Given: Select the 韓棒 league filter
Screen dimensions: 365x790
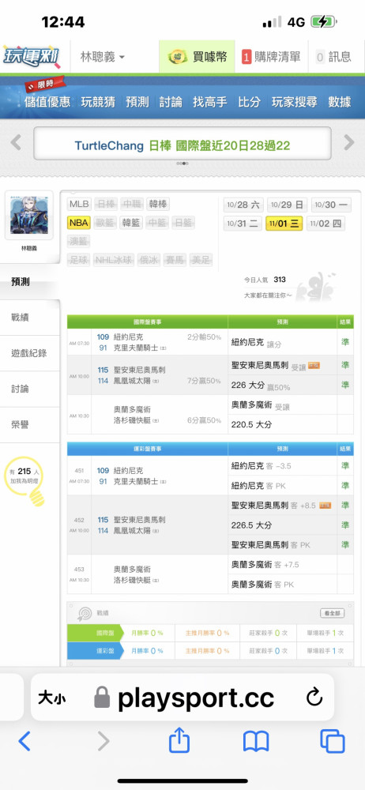Looking at the screenshot, I should (158, 204).
